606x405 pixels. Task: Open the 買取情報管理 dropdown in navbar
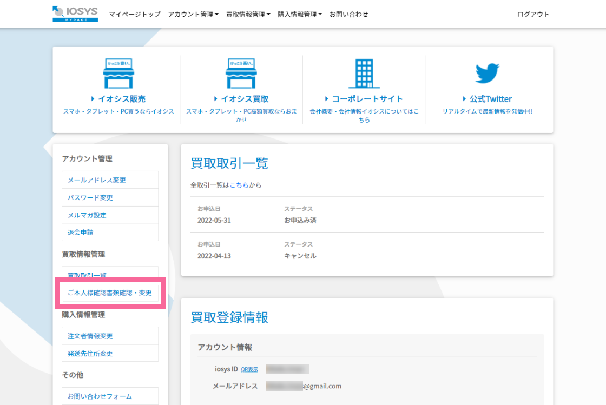click(x=248, y=15)
